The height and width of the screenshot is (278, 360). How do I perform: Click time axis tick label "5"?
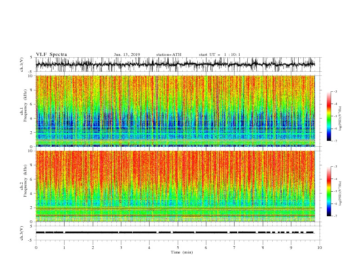pyautogui.click(x=178, y=248)
